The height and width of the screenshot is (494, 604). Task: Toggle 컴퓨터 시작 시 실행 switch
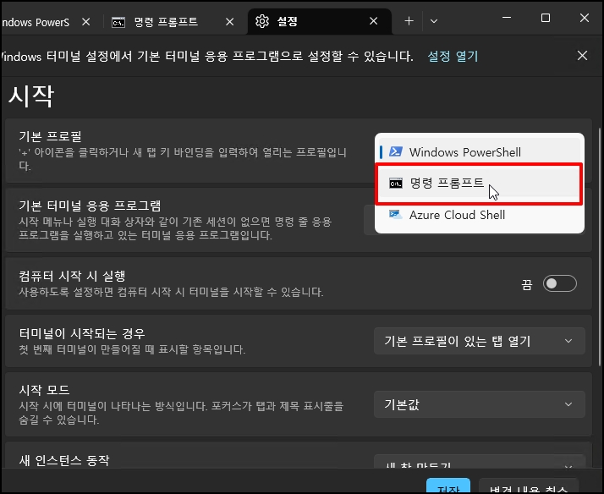559,283
